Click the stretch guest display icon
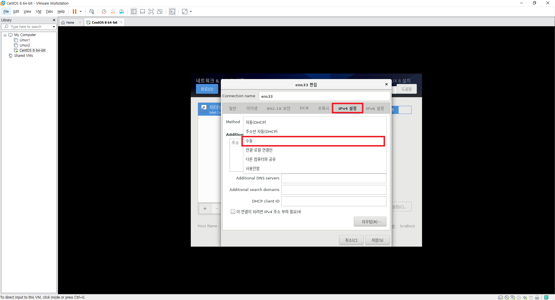Screen dimensions: 555x300 point(185,12)
